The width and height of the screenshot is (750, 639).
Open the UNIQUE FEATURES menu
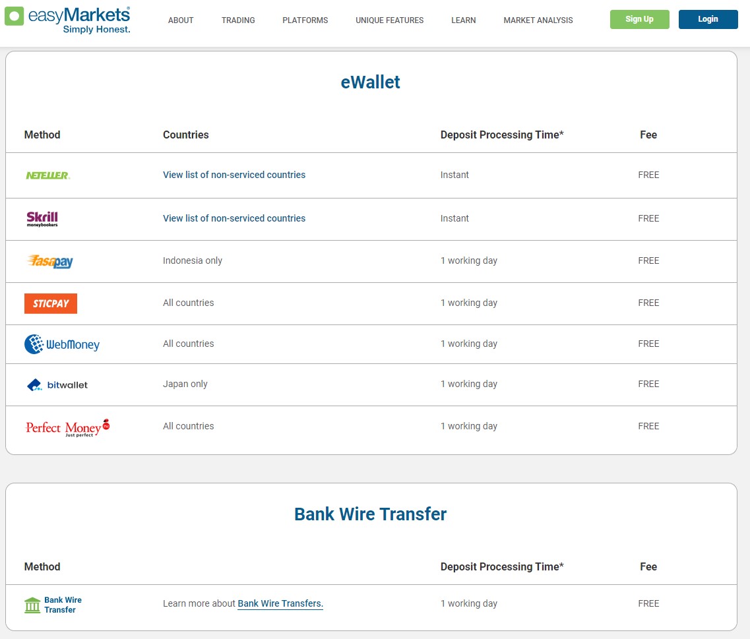(x=389, y=20)
